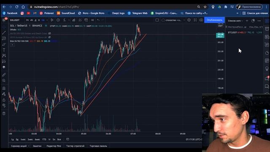
Task: Open the candlestick chart type selector
Action: tap(52, 20)
